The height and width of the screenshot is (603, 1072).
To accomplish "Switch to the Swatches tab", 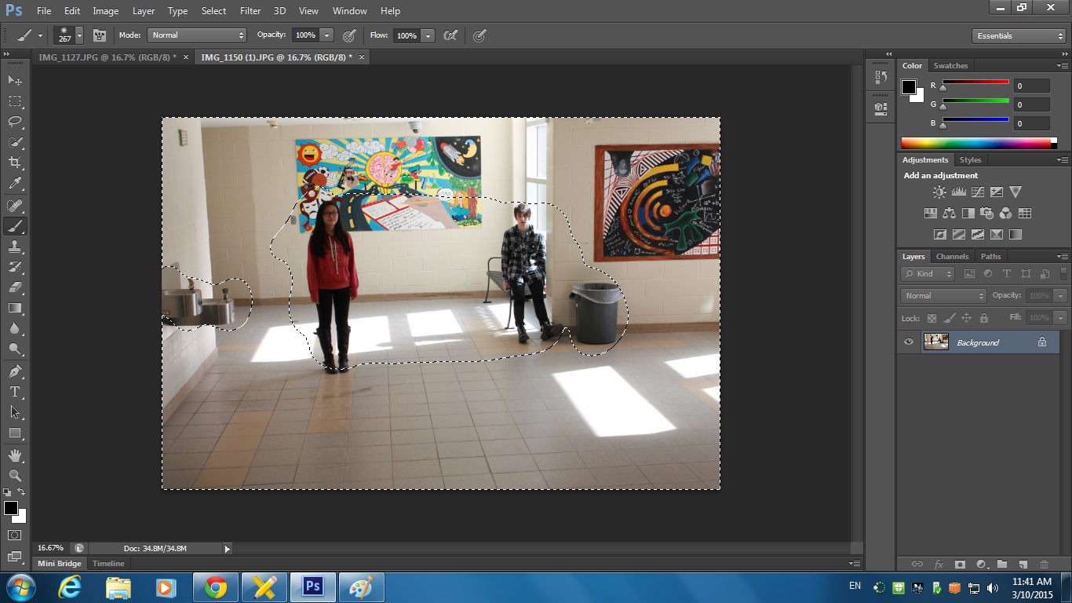I will 950,66.
